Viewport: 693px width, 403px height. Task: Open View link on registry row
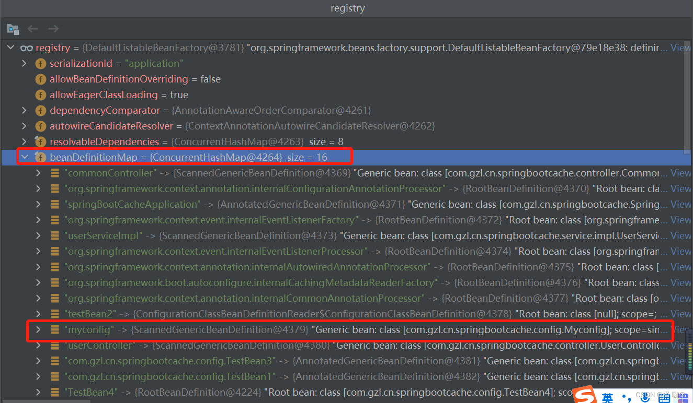680,48
